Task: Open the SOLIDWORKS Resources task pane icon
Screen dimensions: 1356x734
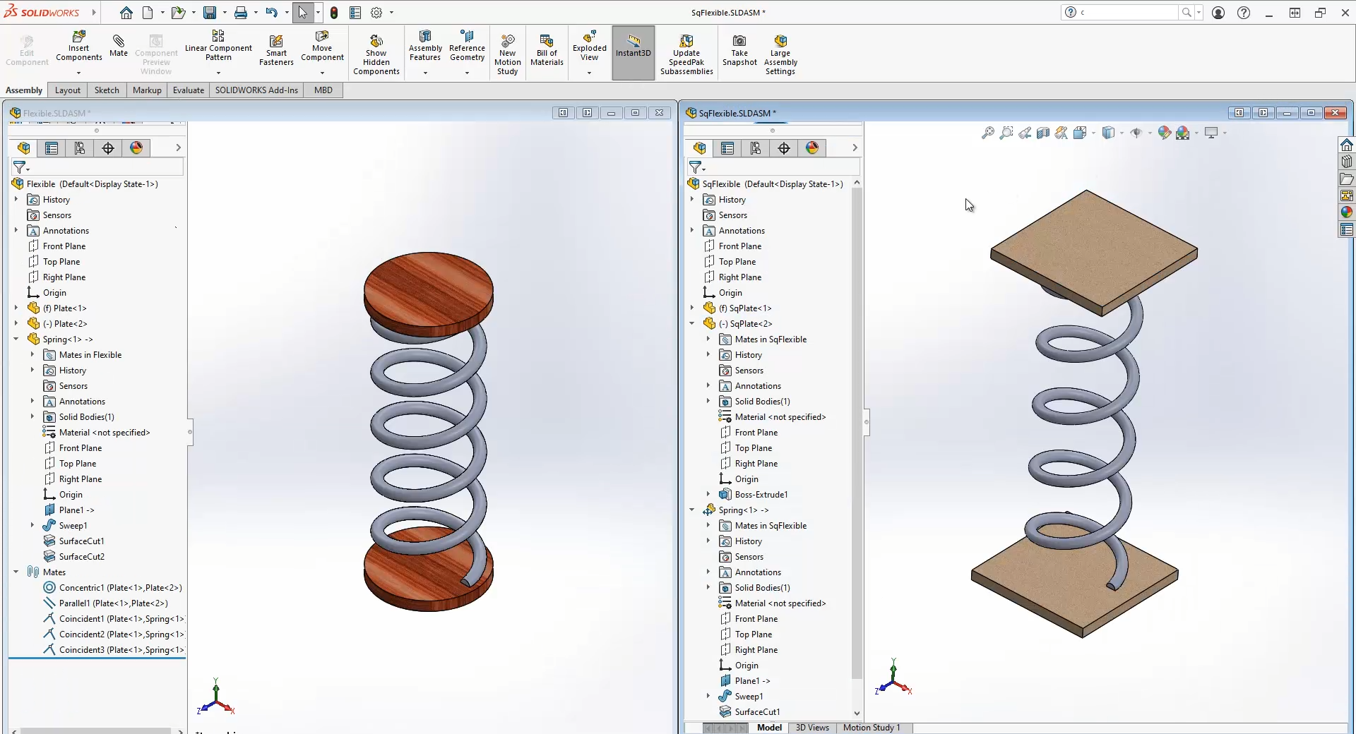Action: (1347, 145)
